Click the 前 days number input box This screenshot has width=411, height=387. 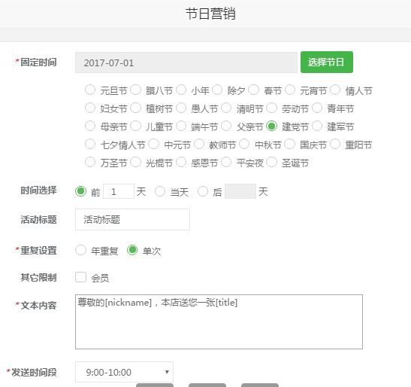[119, 191]
